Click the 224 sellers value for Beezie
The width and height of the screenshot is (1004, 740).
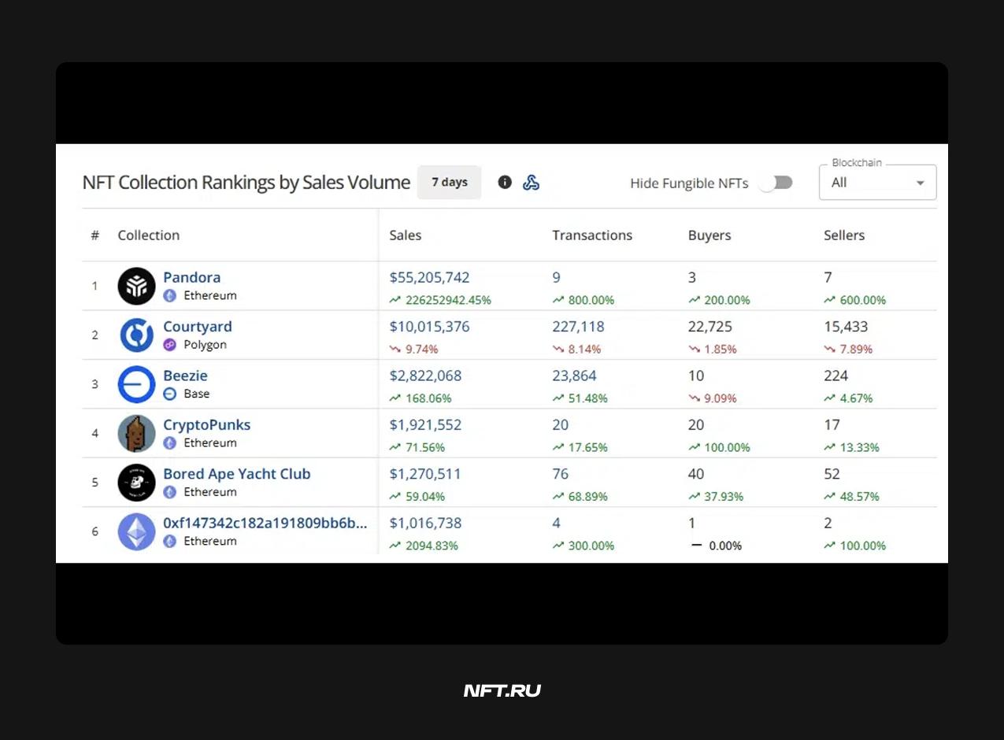click(835, 376)
